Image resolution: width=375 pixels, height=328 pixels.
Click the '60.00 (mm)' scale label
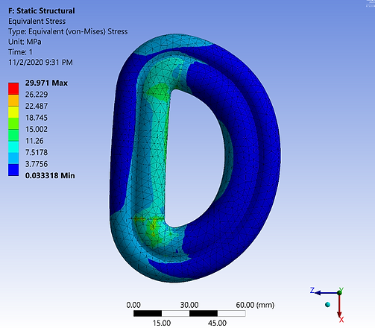click(255, 305)
